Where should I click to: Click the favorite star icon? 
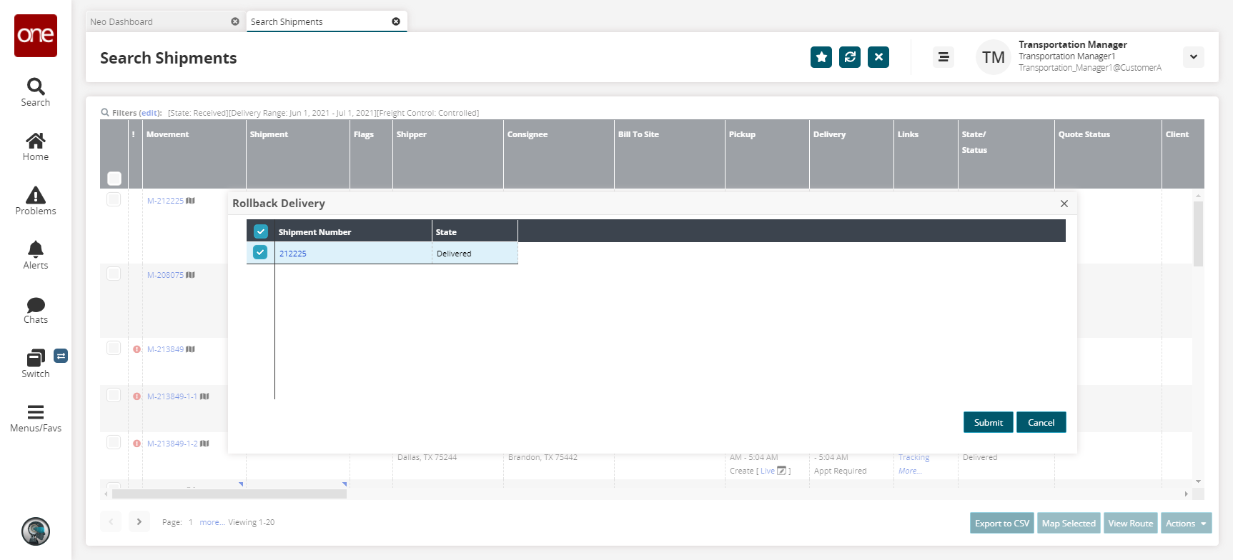pyautogui.click(x=821, y=57)
